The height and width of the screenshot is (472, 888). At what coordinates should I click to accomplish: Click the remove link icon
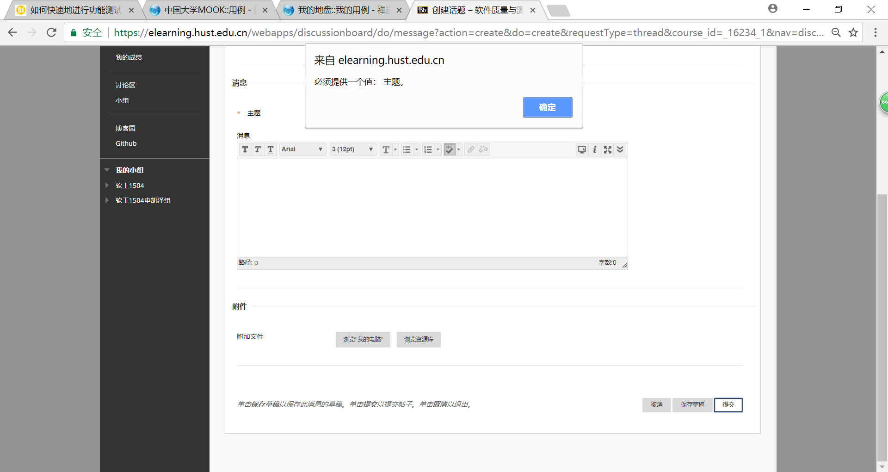coord(484,149)
